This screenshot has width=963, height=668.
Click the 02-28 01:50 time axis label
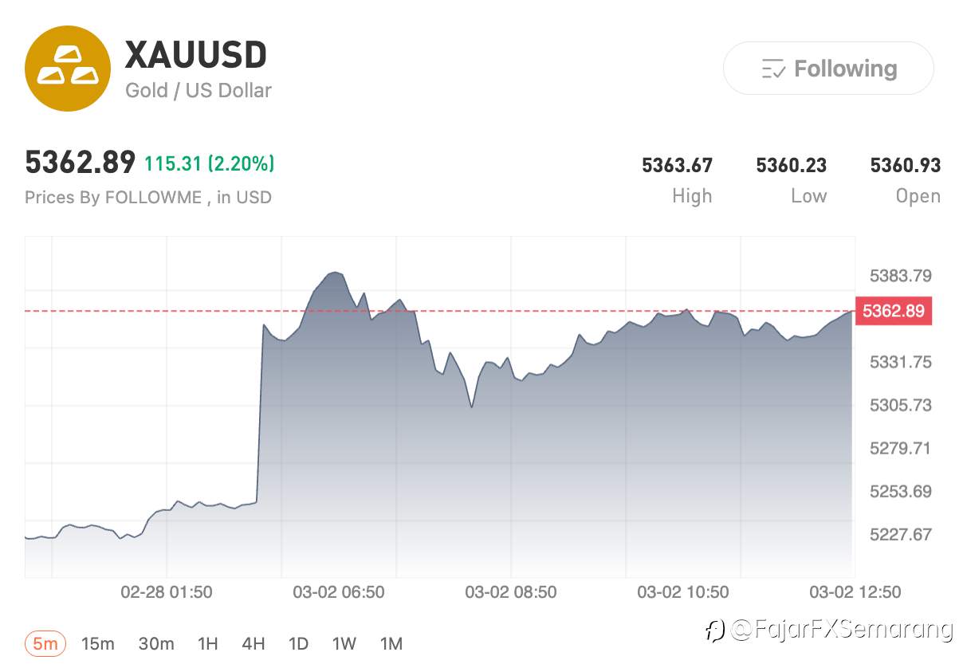(167, 592)
